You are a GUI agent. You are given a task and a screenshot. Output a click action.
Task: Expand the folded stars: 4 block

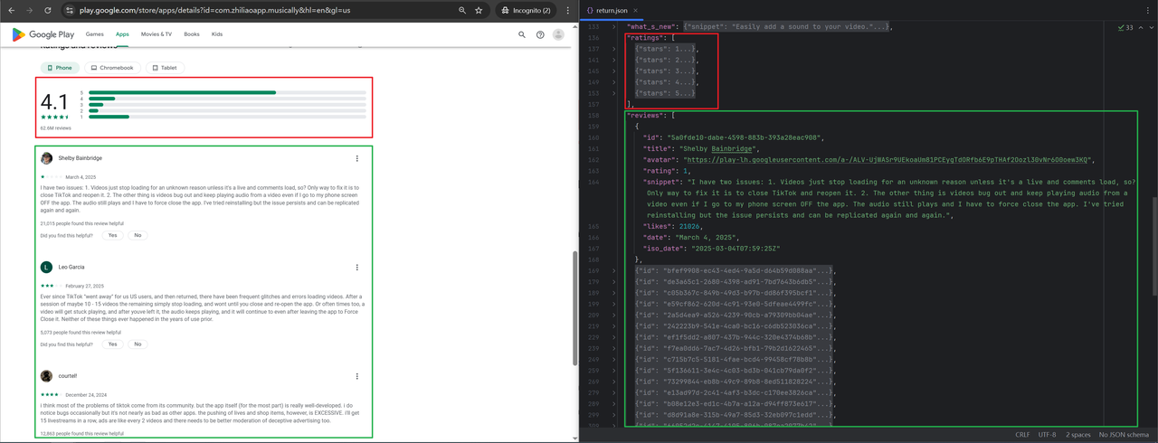click(613, 82)
